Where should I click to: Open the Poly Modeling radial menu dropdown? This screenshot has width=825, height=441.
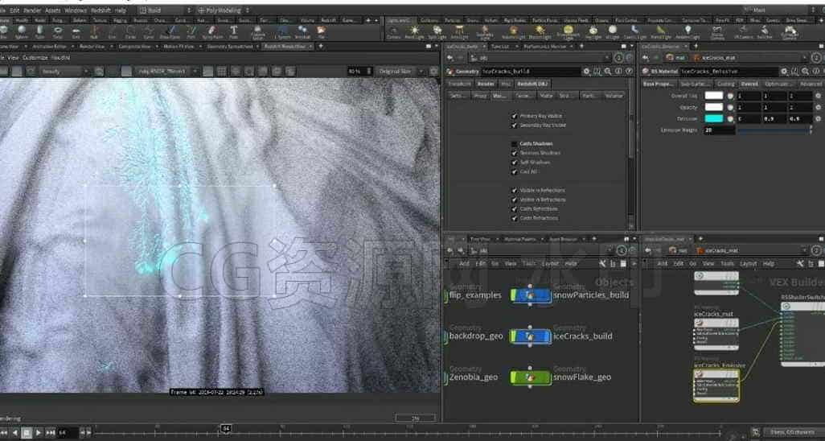(225, 10)
